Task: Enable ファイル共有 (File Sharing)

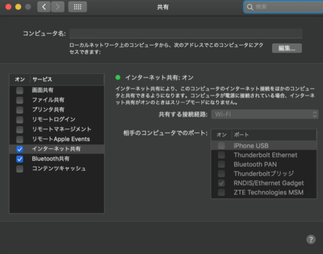Action: (x=19, y=100)
